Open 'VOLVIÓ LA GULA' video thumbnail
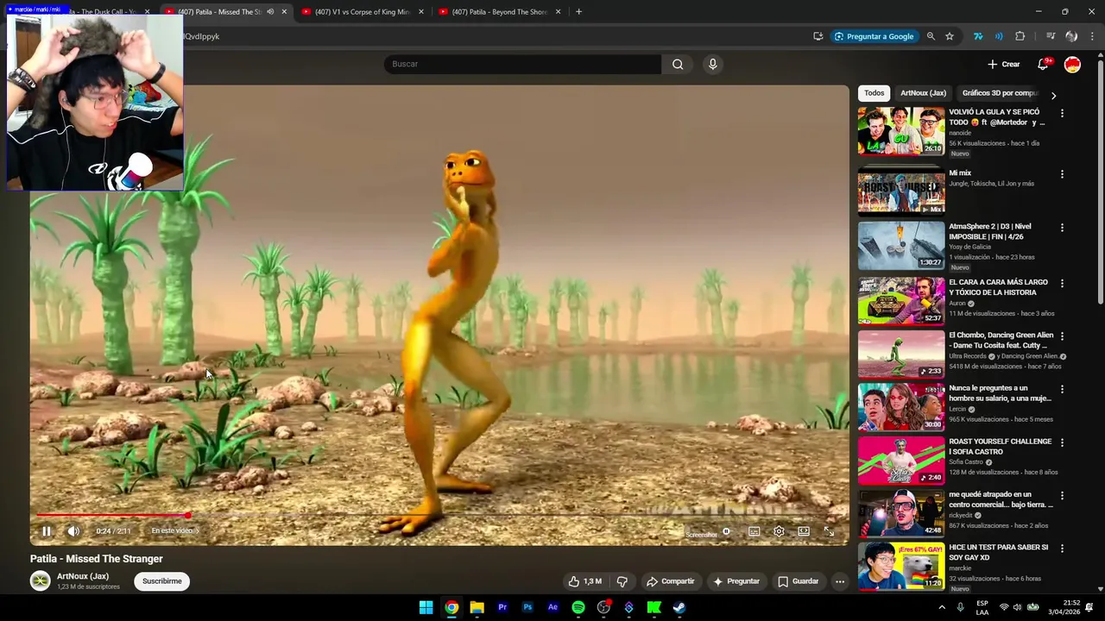 [x=901, y=131]
